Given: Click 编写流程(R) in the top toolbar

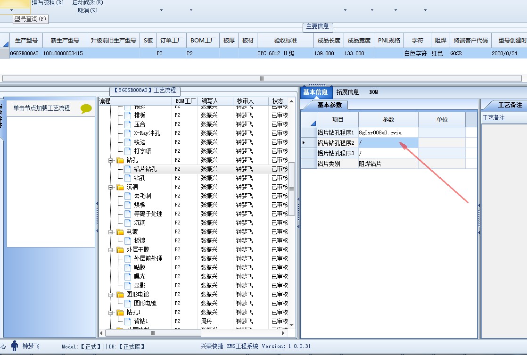Looking at the screenshot, I should [x=48, y=3].
